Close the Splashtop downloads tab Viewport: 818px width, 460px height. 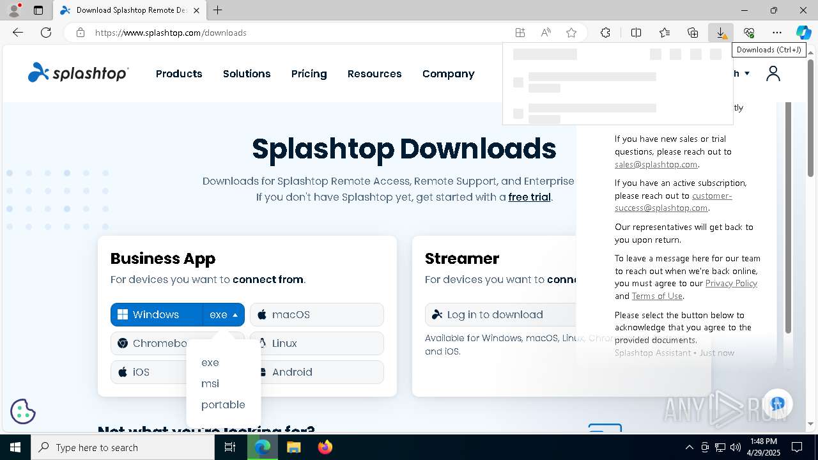(197, 10)
